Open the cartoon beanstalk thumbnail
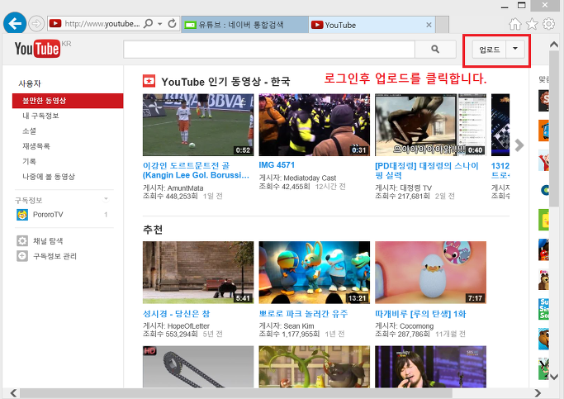The width and height of the screenshot is (564, 399). pyautogui.click(x=315, y=367)
